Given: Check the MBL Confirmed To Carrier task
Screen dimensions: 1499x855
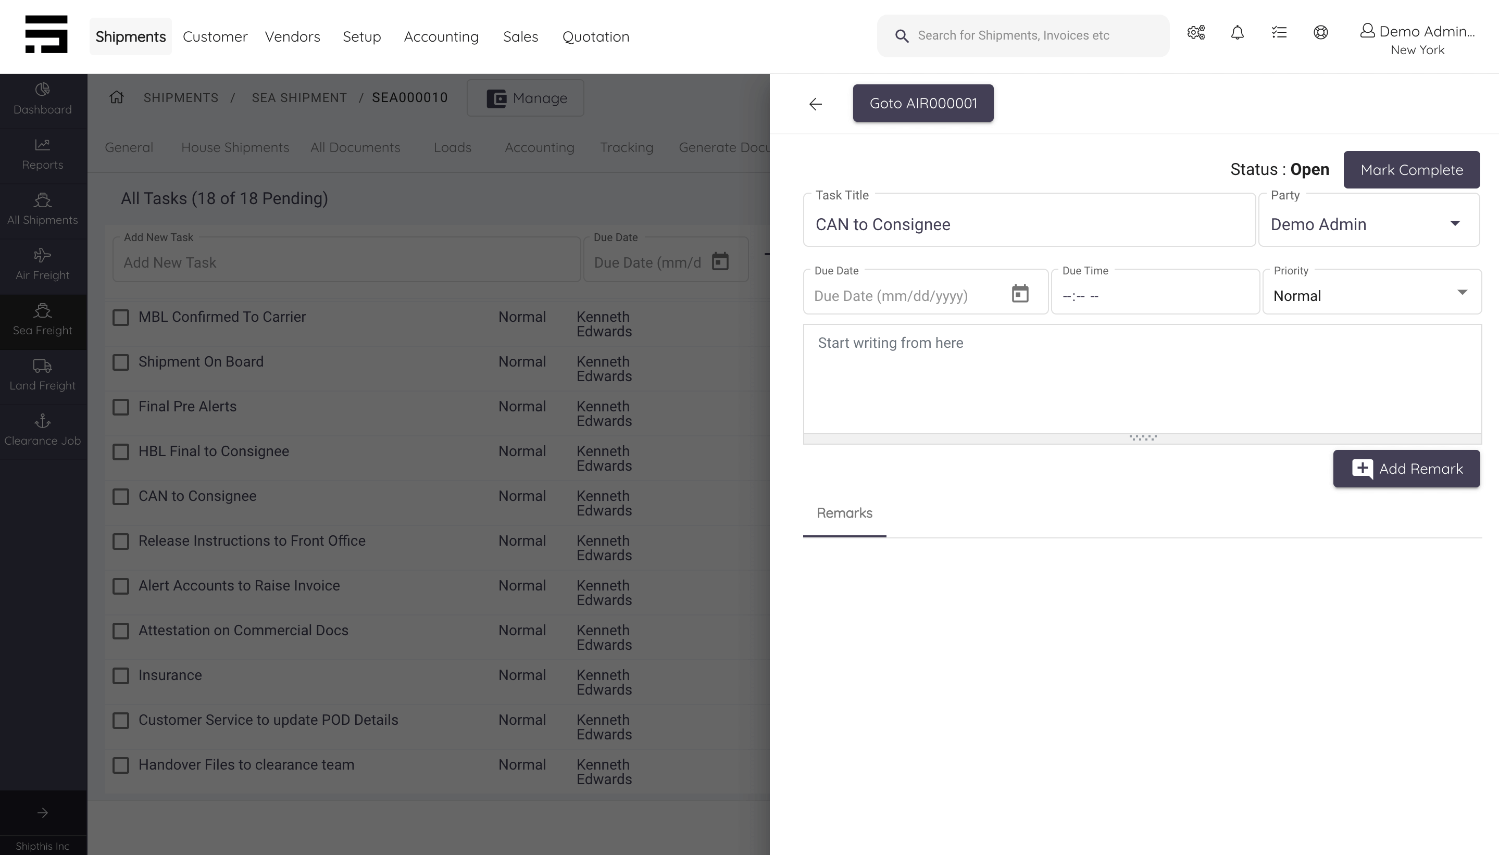Looking at the screenshot, I should 120,317.
